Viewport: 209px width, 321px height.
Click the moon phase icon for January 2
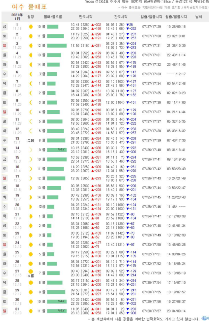(x=31, y=36)
